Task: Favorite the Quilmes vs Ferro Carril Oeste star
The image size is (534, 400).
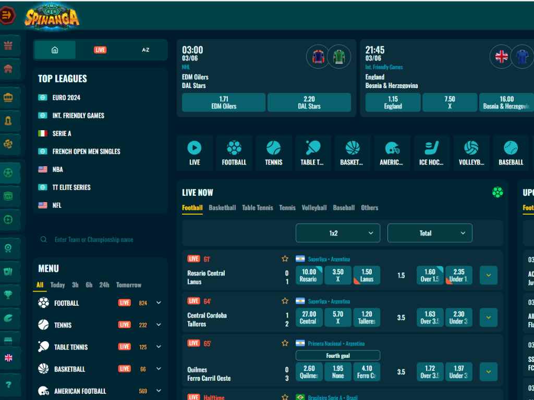Action: [285, 343]
